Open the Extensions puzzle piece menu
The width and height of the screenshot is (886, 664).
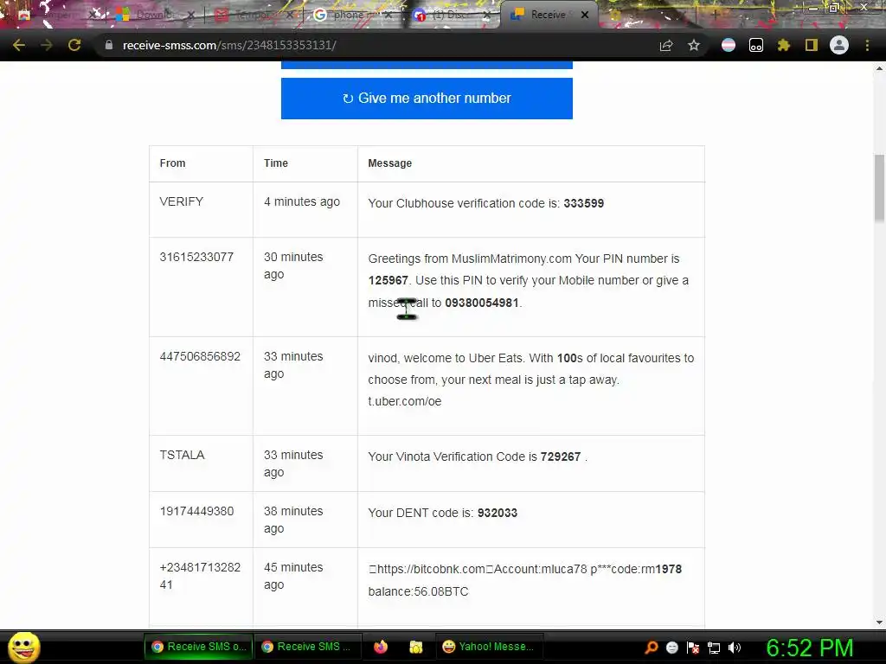click(x=784, y=45)
